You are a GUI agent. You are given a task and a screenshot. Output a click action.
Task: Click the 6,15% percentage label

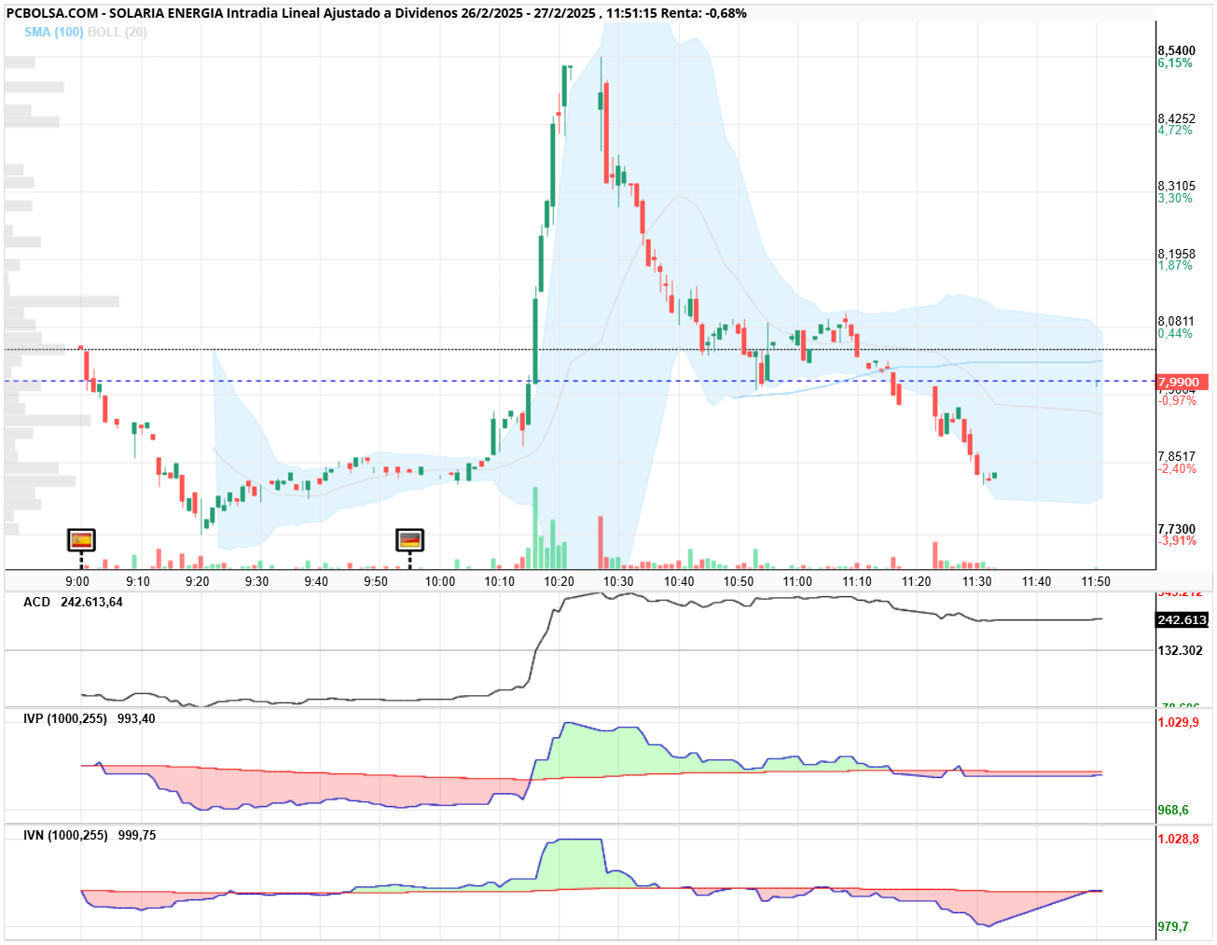(1175, 63)
